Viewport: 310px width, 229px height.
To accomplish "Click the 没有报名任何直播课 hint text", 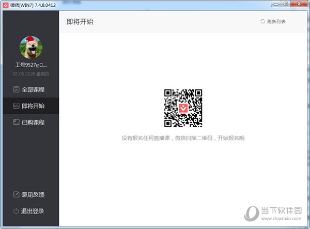I will [183, 138].
